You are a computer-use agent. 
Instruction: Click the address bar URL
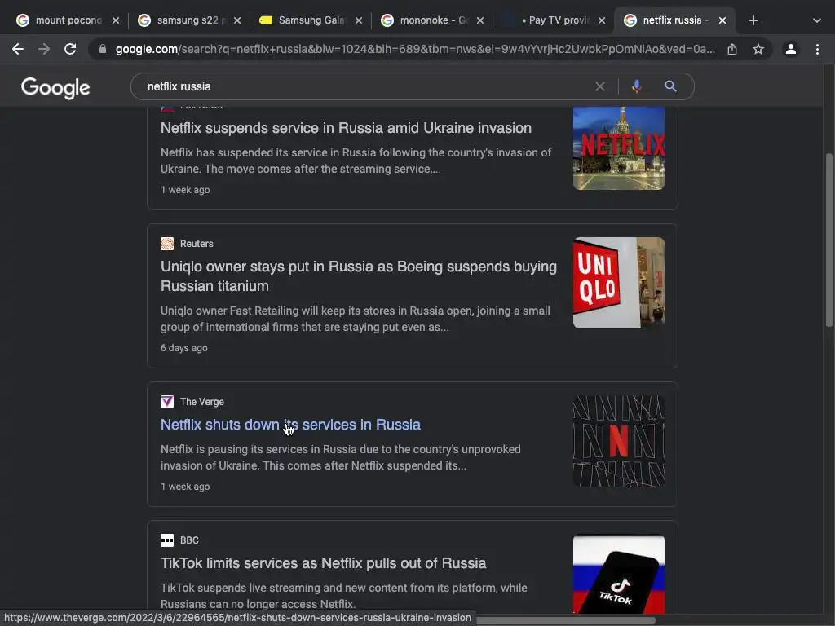point(415,50)
